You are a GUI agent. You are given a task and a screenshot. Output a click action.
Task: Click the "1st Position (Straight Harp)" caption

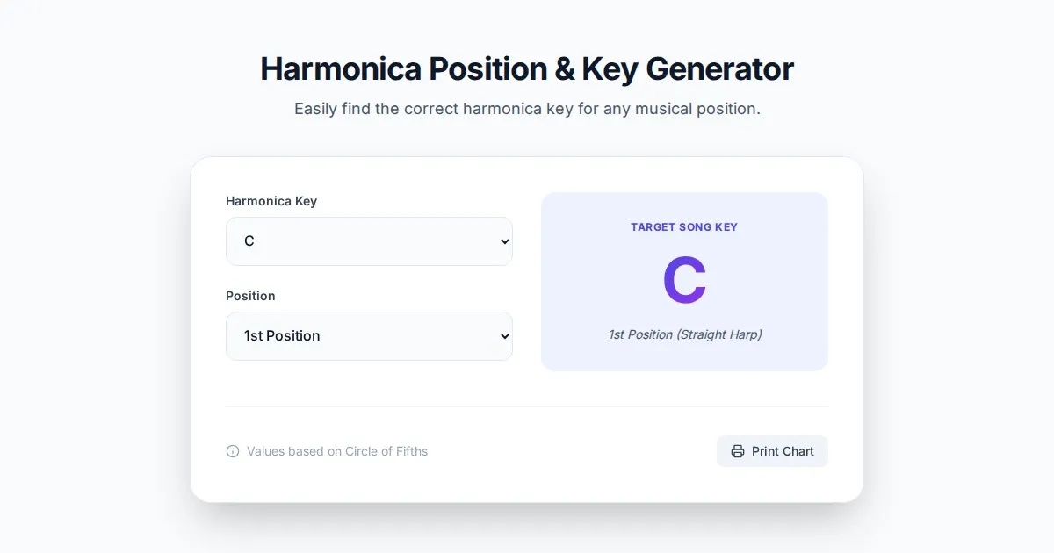[684, 334]
